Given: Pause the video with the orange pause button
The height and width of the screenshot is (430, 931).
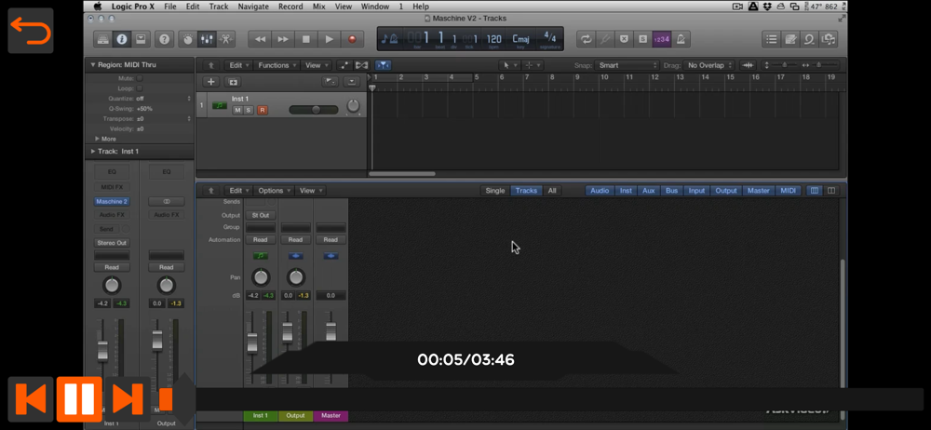Looking at the screenshot, I should [78, 398].
